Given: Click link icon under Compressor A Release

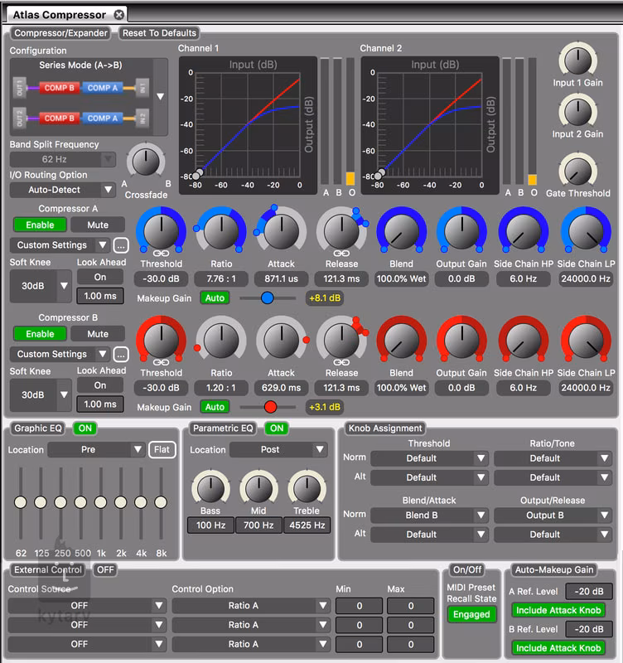Looking at the screenshot, I should click(x=341, y=253).
